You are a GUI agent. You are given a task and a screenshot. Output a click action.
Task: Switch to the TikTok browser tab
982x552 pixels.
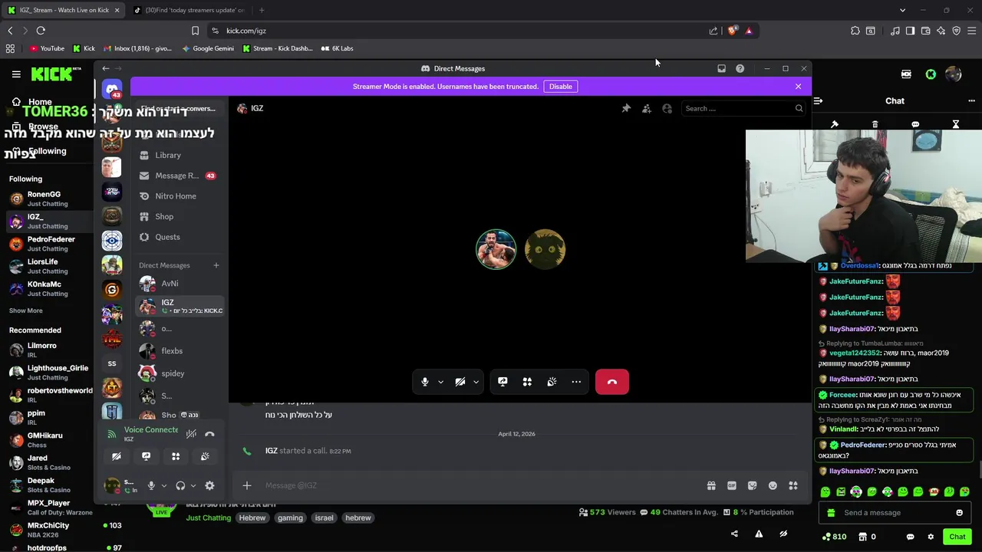pyautogui.click(x=188, y=10)
